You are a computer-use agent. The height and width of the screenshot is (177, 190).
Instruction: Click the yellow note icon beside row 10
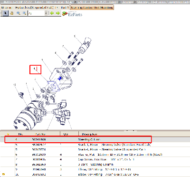point(3,174)
